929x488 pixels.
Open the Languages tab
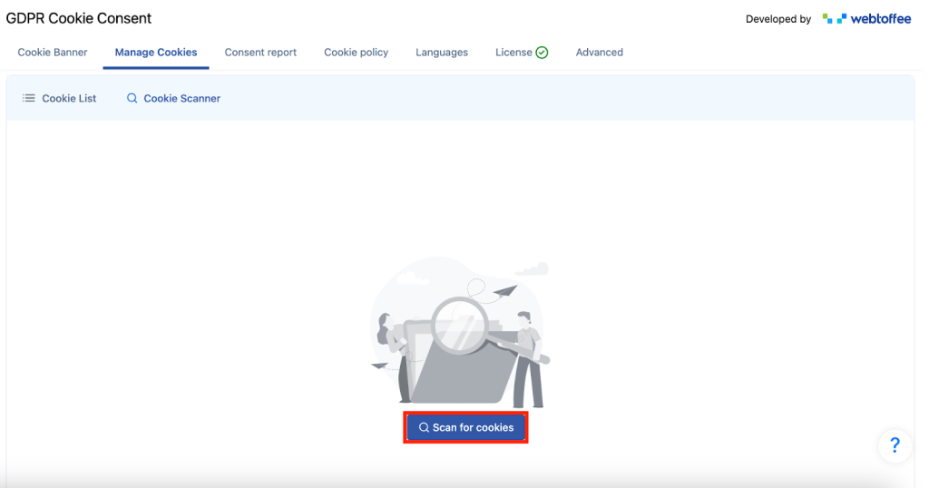(x=442, y=53)
